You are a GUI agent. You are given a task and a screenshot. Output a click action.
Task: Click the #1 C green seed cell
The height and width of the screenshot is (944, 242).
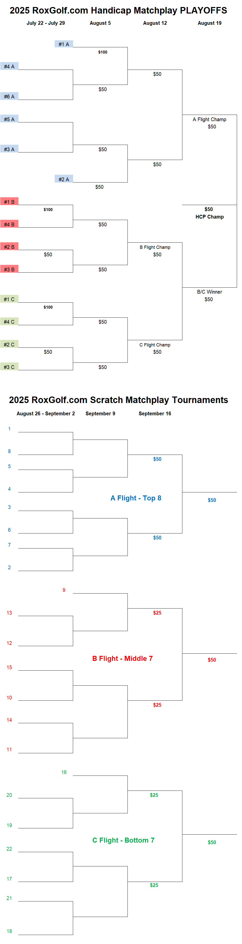point(9,299)
